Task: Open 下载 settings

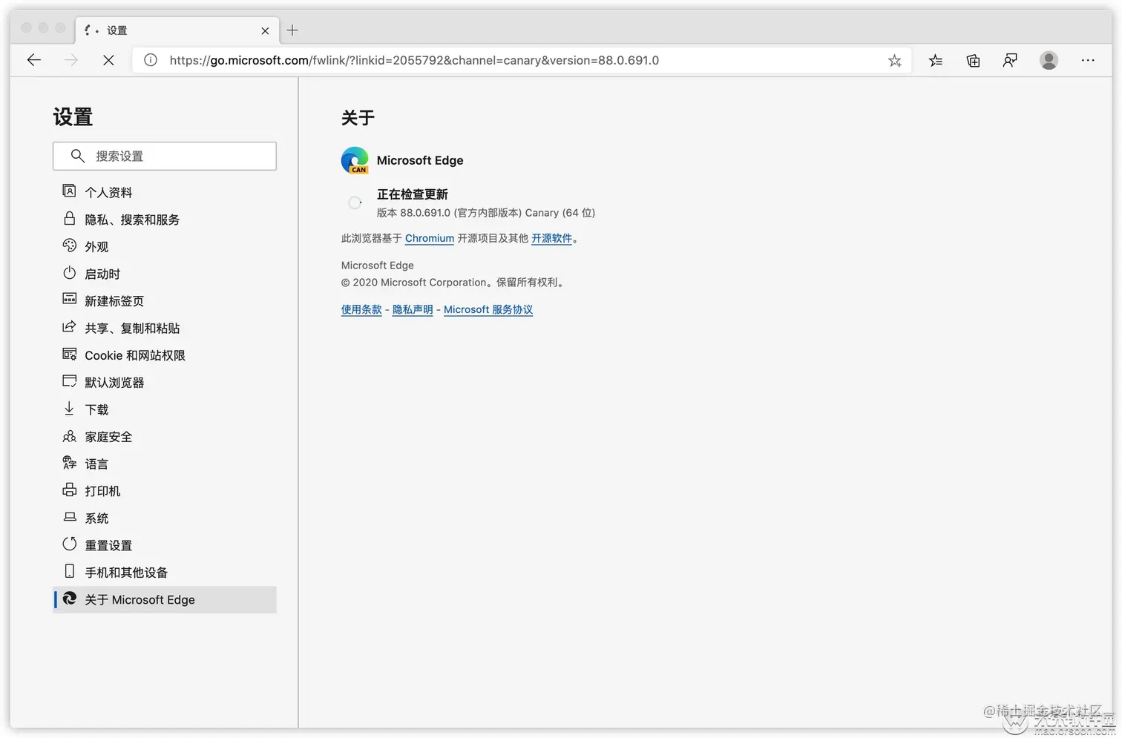Action: click(x=165, y=409)
